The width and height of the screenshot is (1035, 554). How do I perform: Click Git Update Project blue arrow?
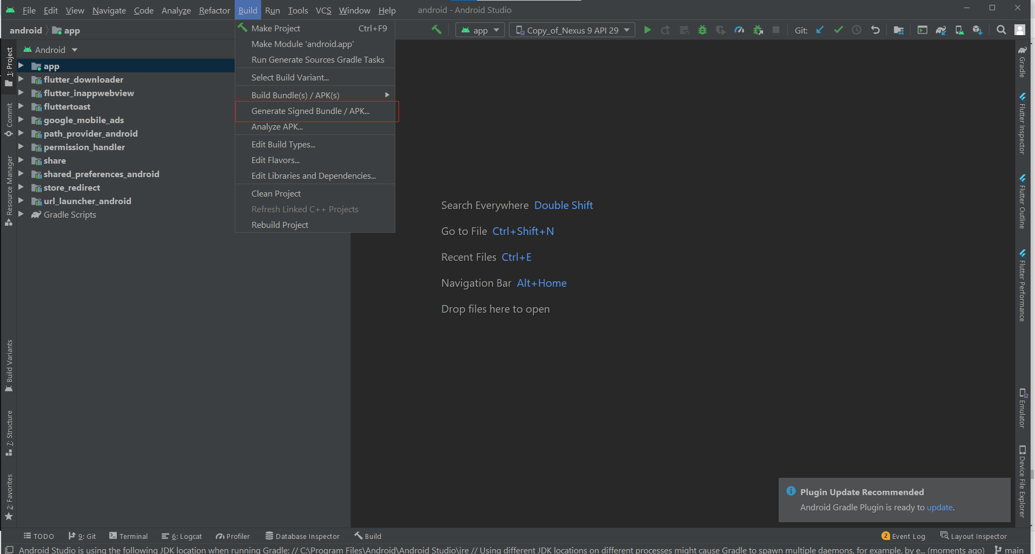tap(820, 30)
